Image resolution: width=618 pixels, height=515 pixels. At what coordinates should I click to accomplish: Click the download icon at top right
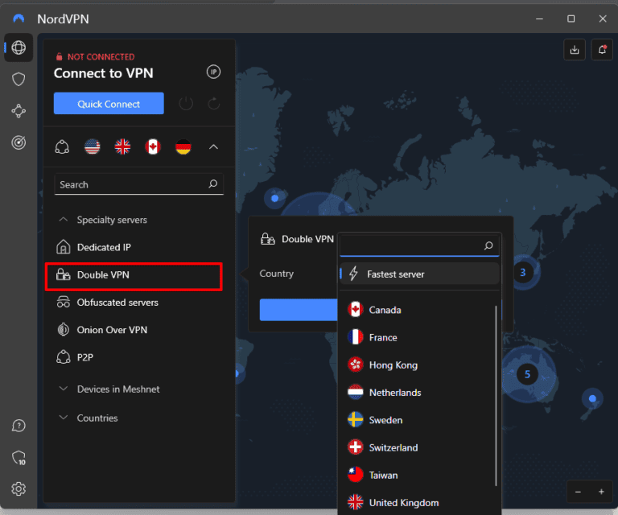point(575,50)
